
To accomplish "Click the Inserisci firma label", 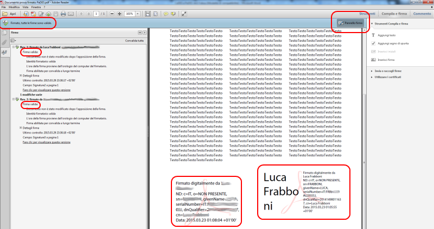I will [386, 60].
